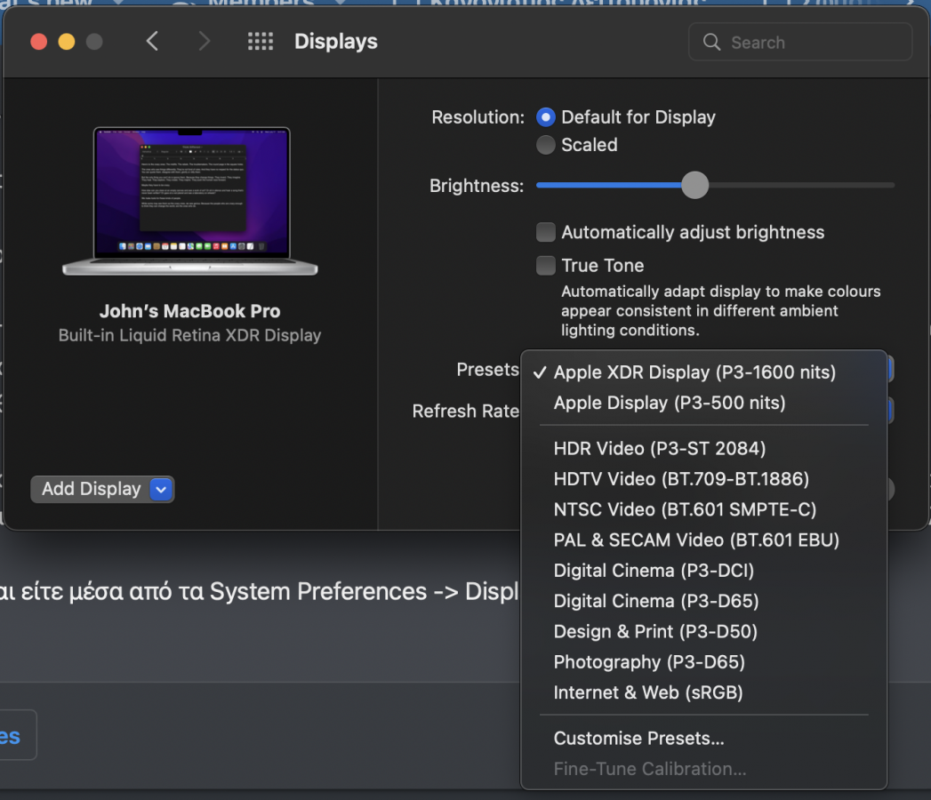Choose Design & Print (P3-D50) preset
931x800 pixels.
pyautogui.click(x=654, y=632)
